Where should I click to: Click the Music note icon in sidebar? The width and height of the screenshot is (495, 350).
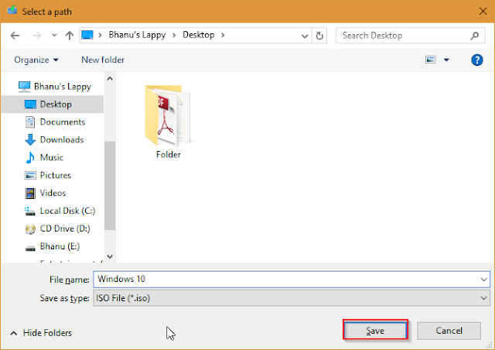click(30, 157)
